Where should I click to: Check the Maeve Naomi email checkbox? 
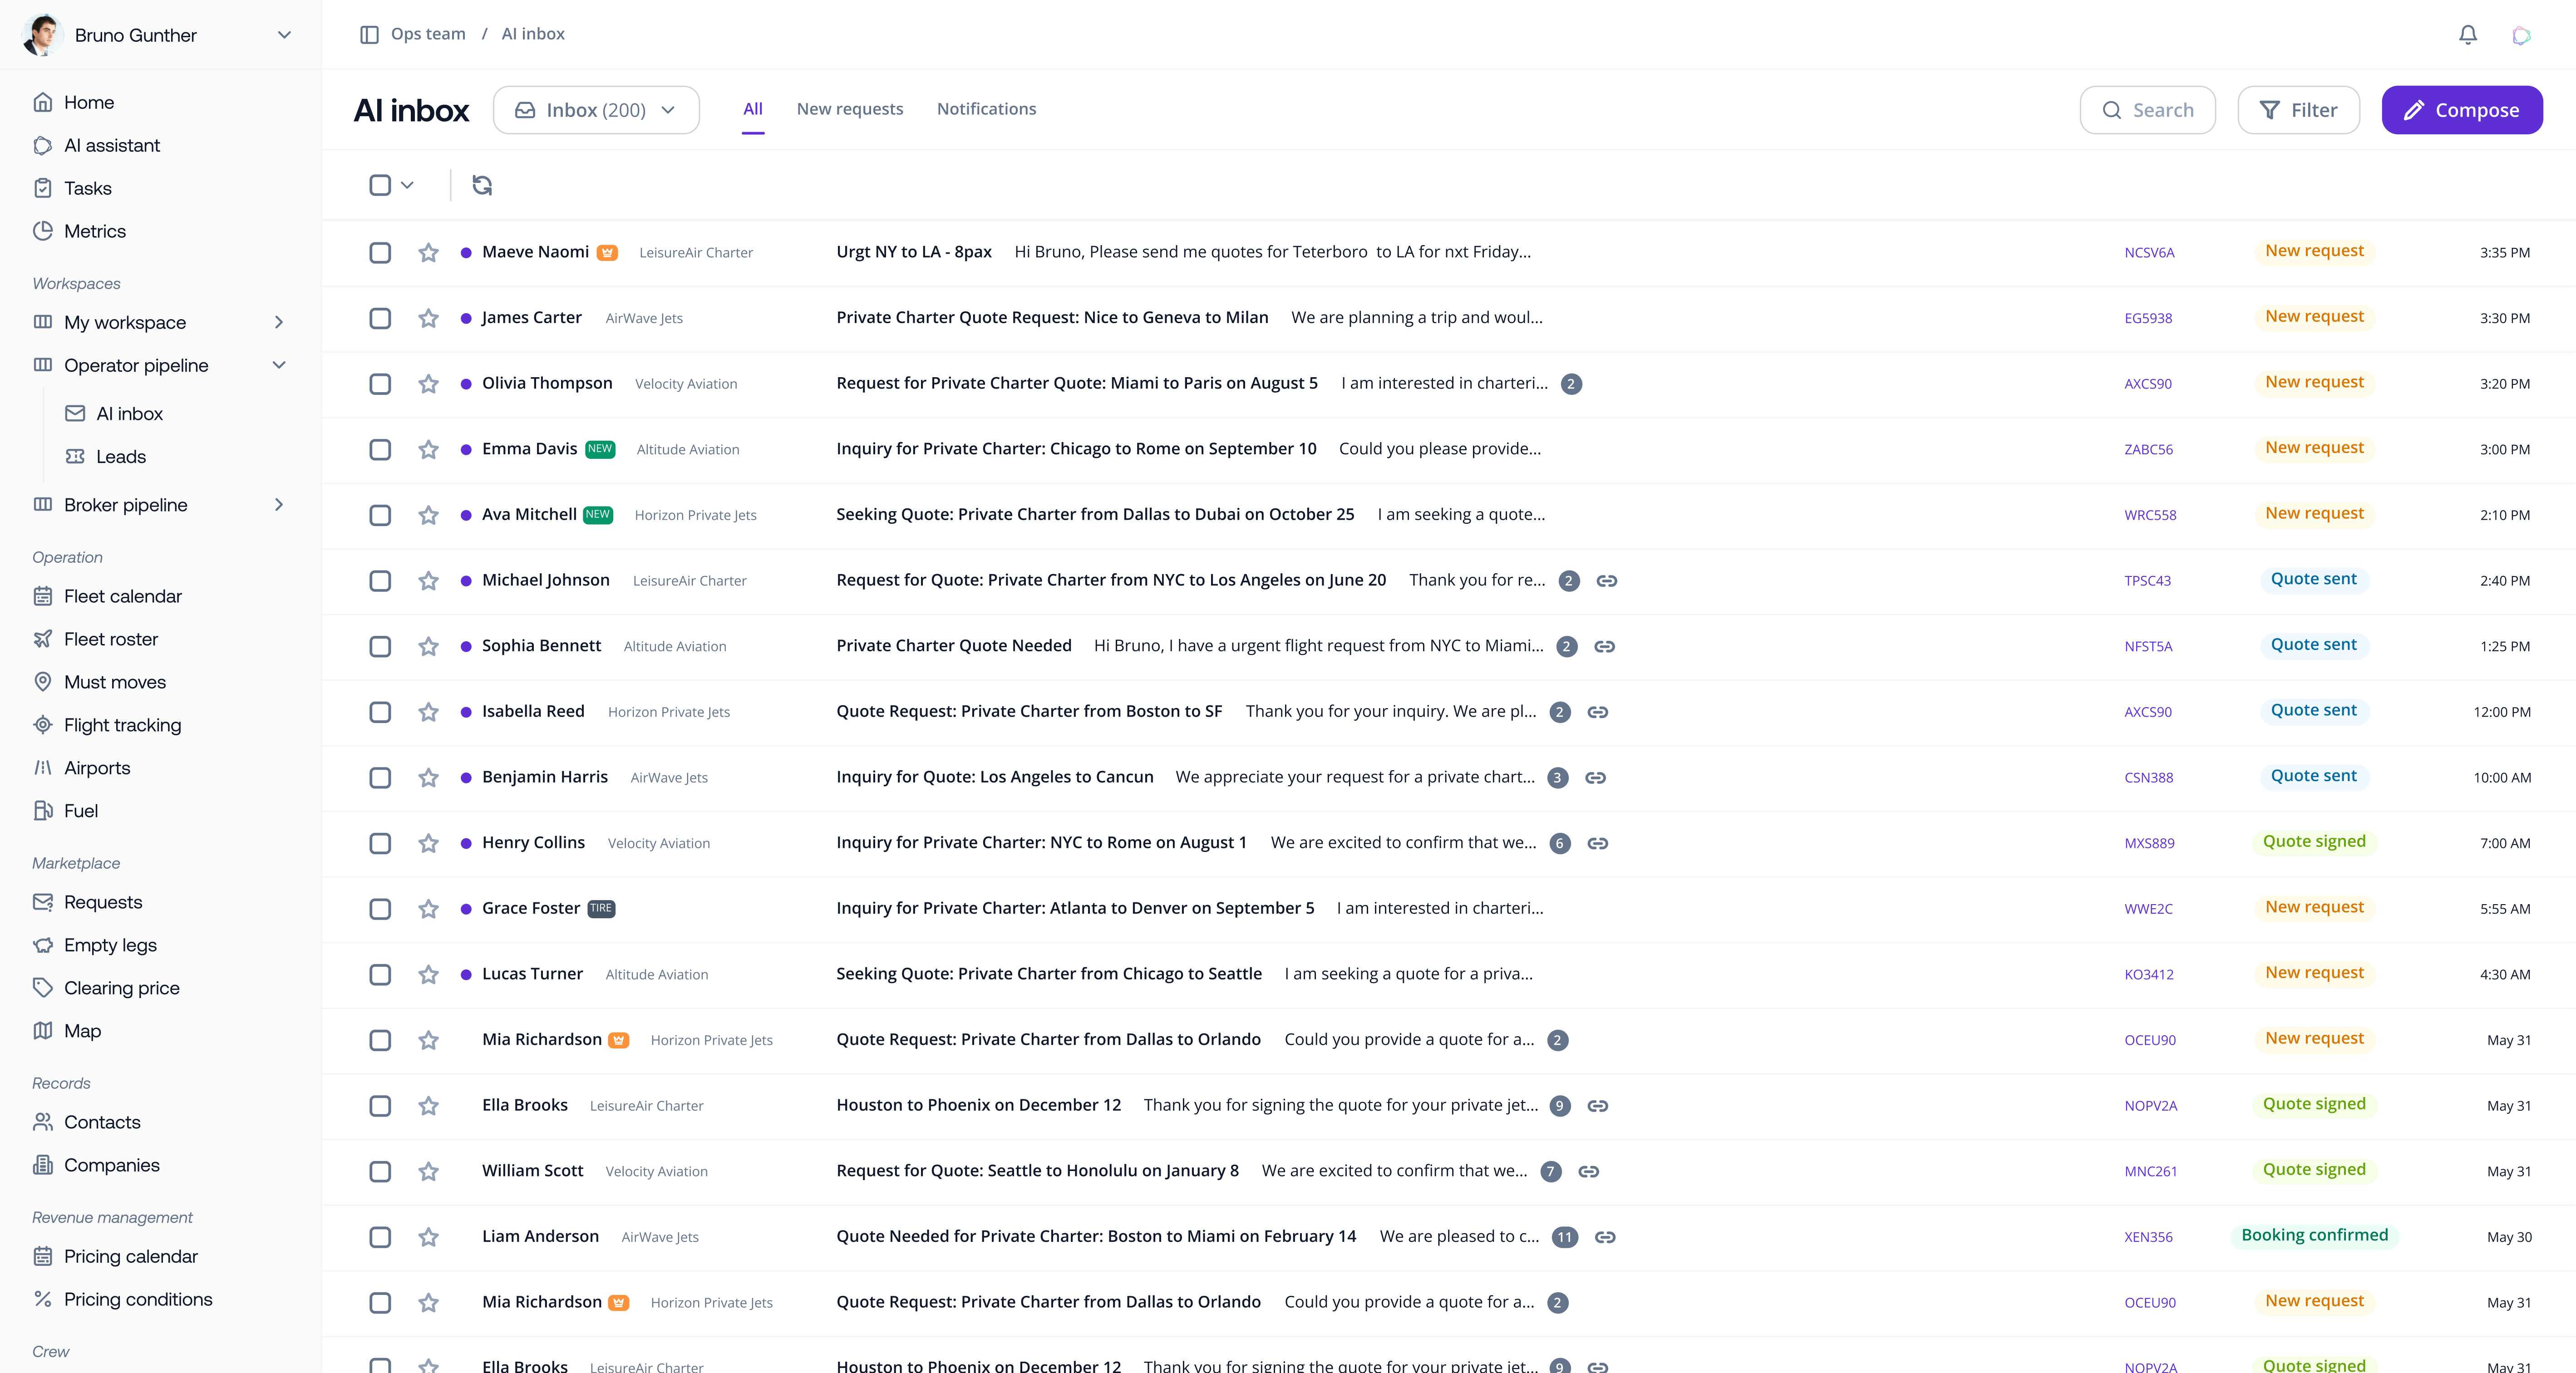(x=380, y=253)
